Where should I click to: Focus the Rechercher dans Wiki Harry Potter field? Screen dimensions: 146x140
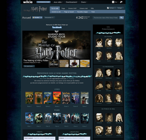coord(106,18)
